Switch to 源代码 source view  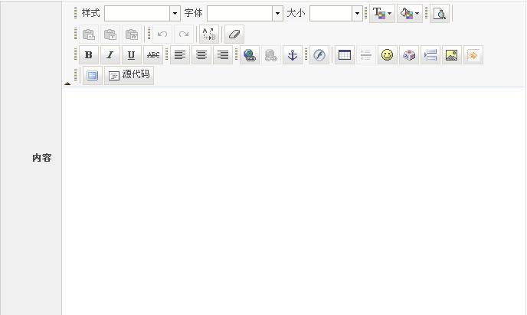point(129,75)
